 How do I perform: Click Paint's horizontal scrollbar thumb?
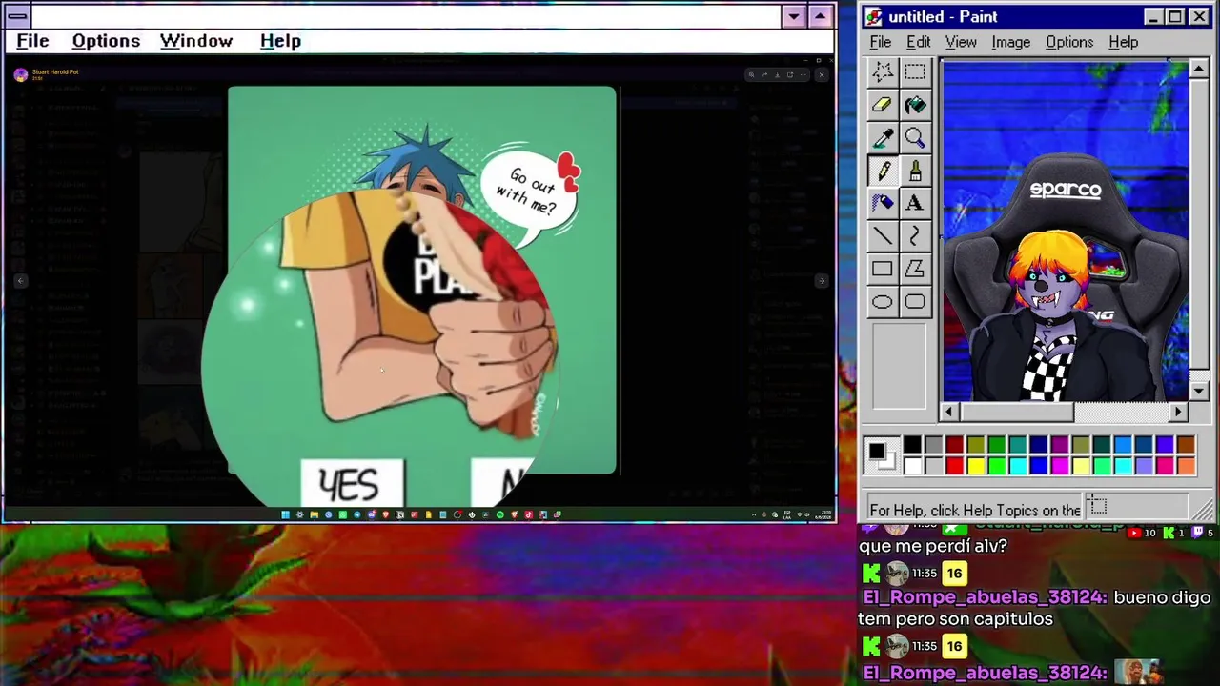click(x=1016, y=412)
